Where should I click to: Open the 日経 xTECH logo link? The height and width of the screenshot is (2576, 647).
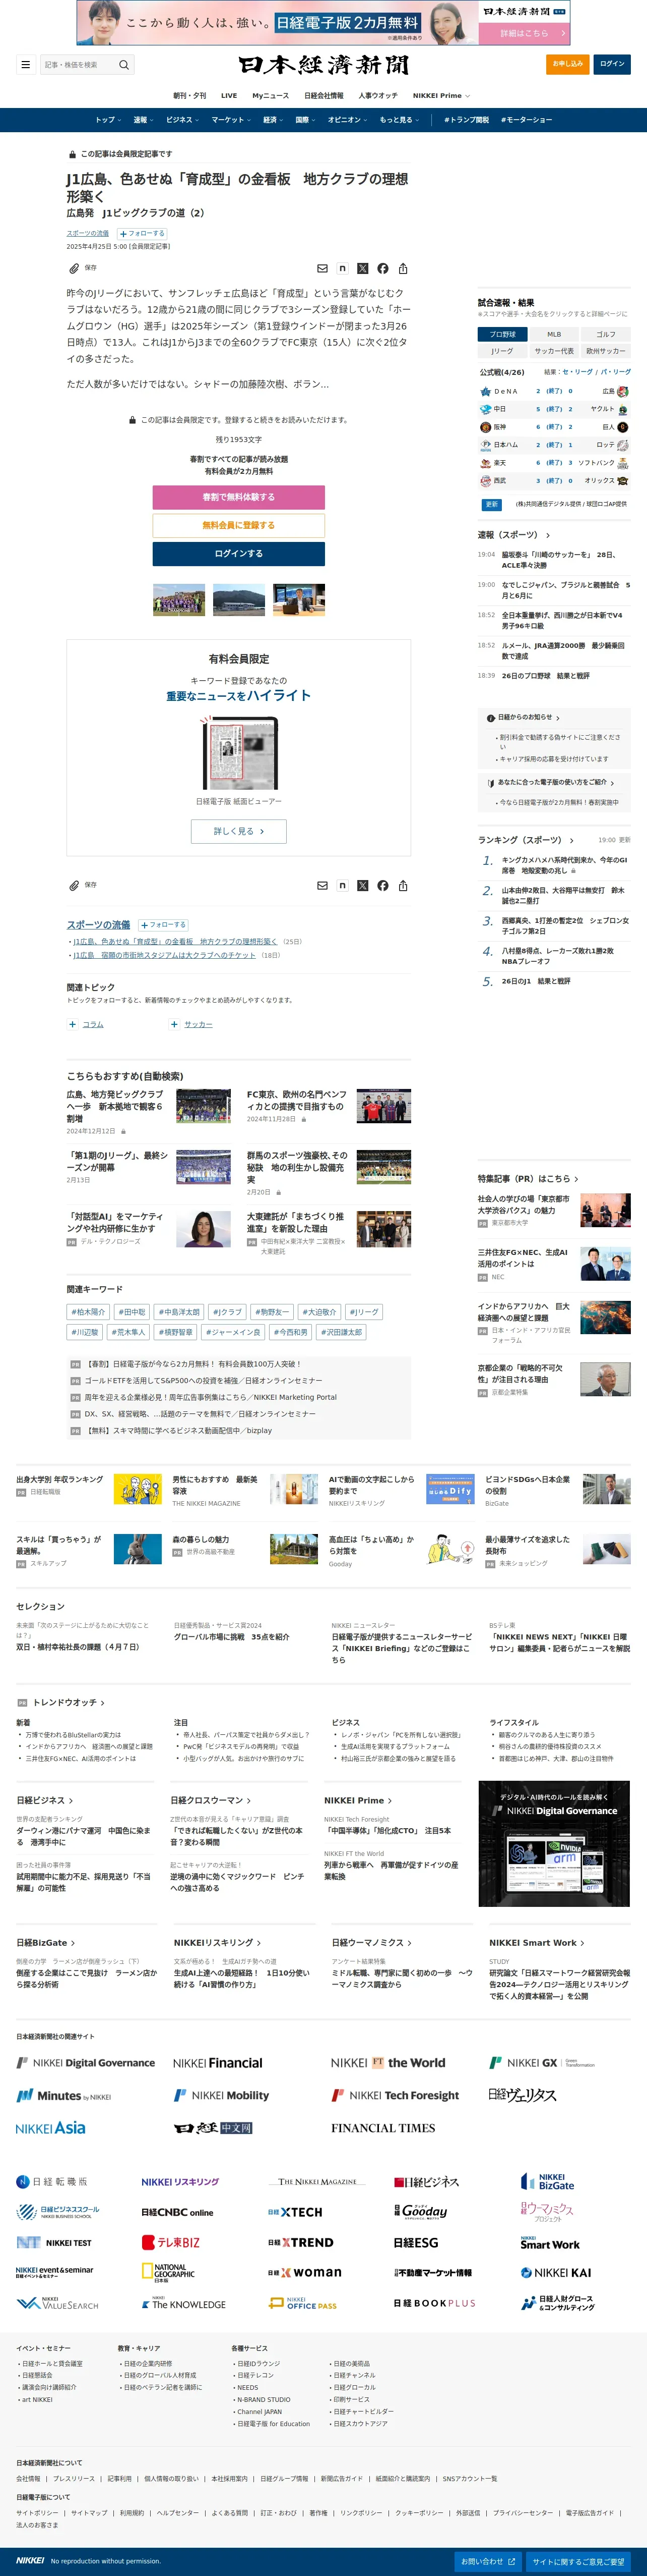point(296,2212)
